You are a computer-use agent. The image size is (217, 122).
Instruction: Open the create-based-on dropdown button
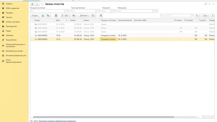tap(49, 16)
